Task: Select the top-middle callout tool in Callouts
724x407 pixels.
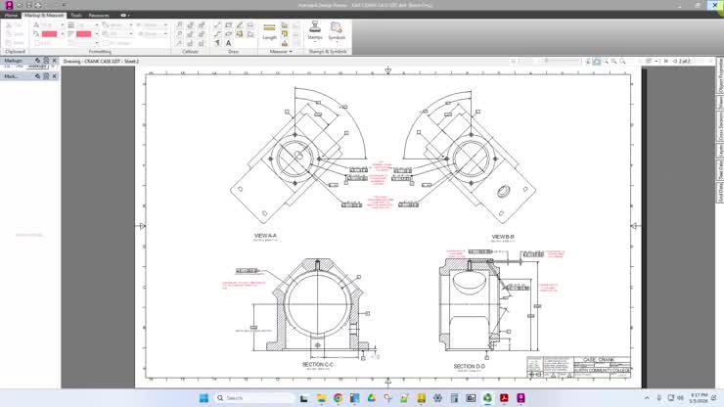Action: [x=190, y=24]
